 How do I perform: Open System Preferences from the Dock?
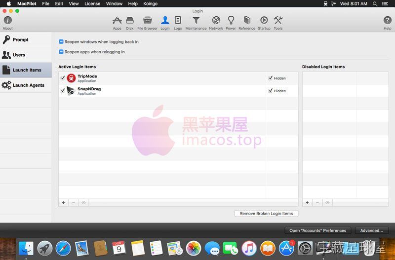click(x=305, y=248)
